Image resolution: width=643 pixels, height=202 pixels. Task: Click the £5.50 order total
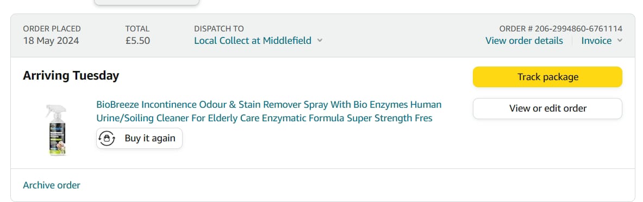tap(138, 41)
